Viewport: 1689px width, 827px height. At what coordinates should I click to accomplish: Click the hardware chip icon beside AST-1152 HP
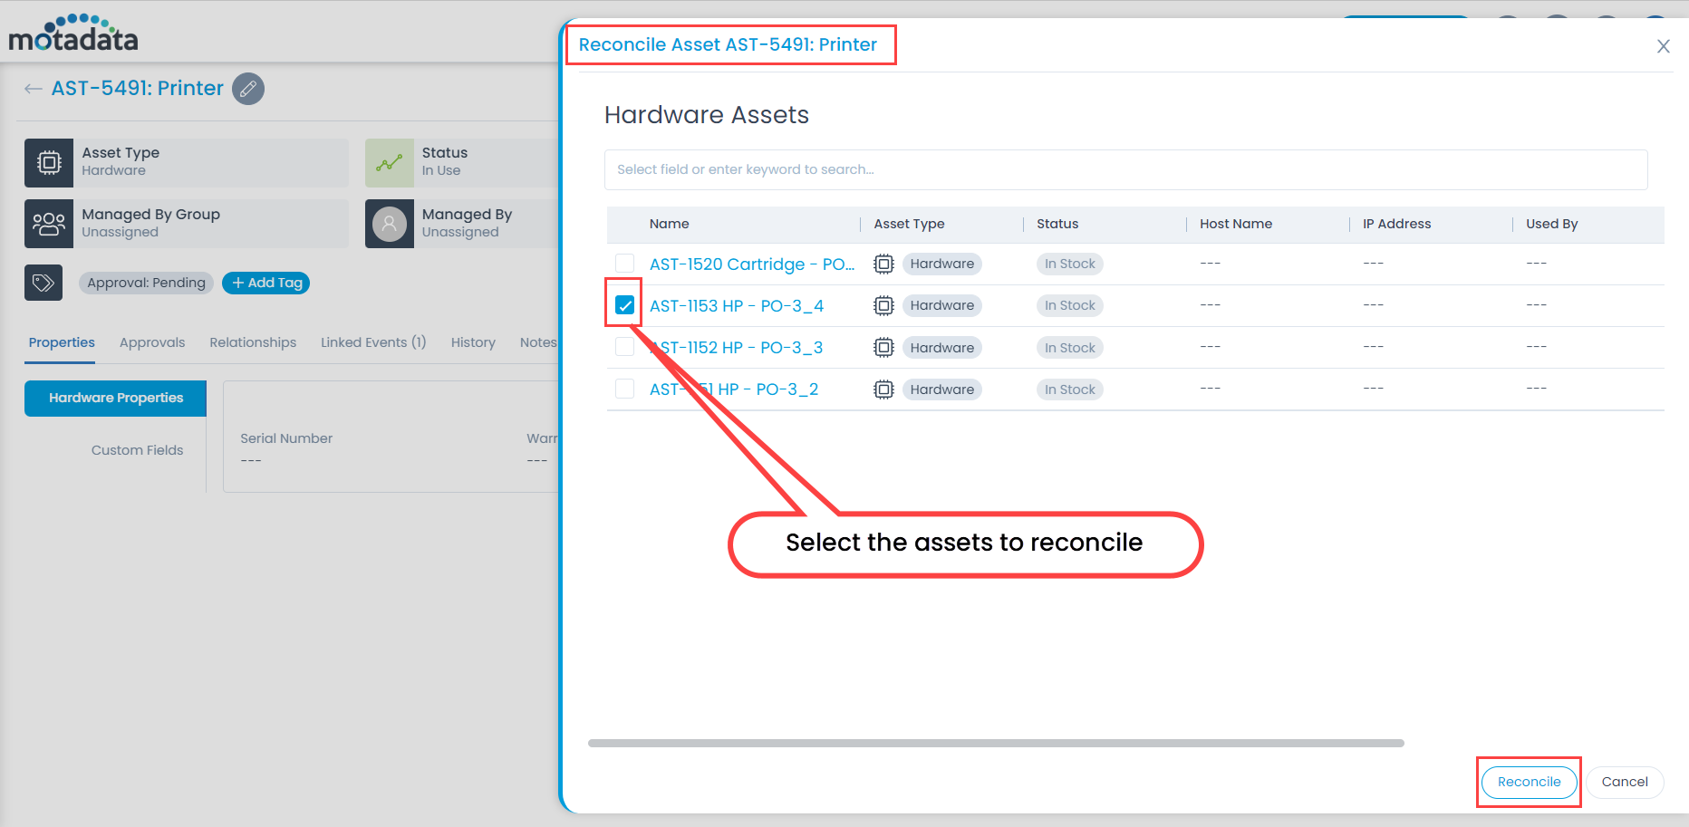tap(883, 347)
